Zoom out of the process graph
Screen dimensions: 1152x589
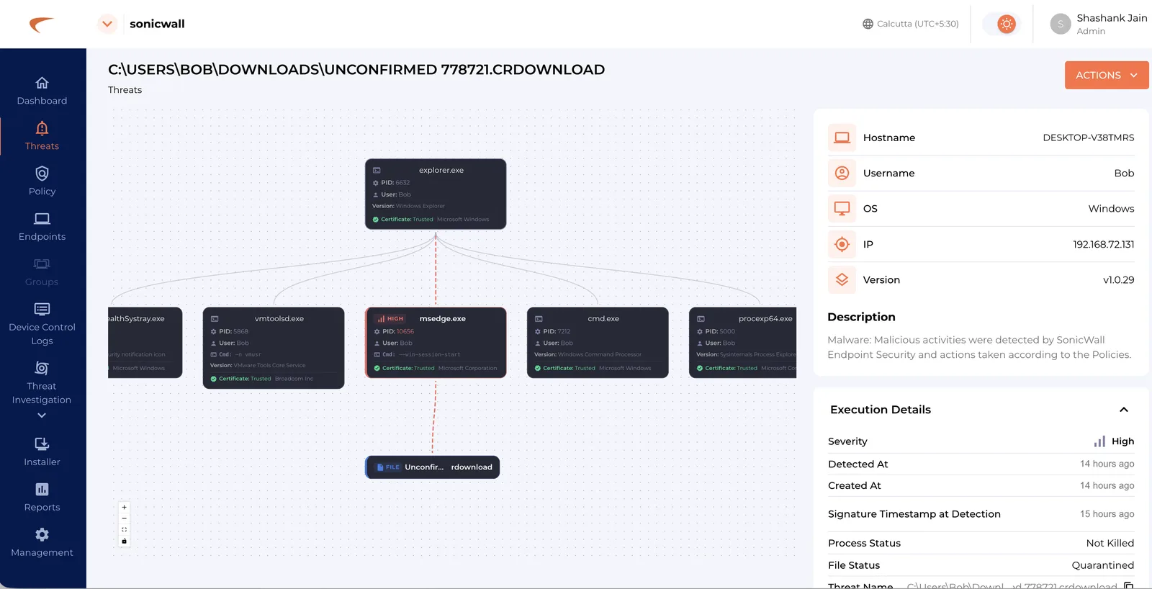coord(124,518)
